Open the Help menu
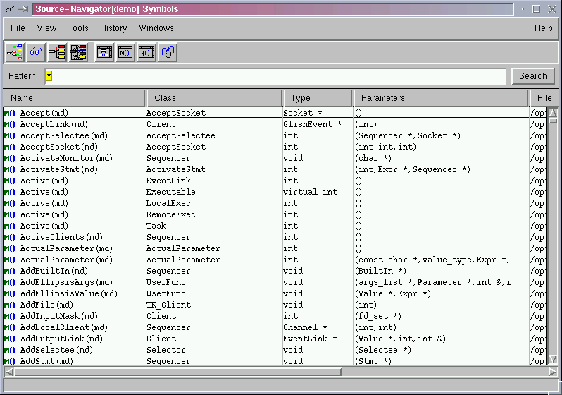The image size is (562, 395). 543,28
